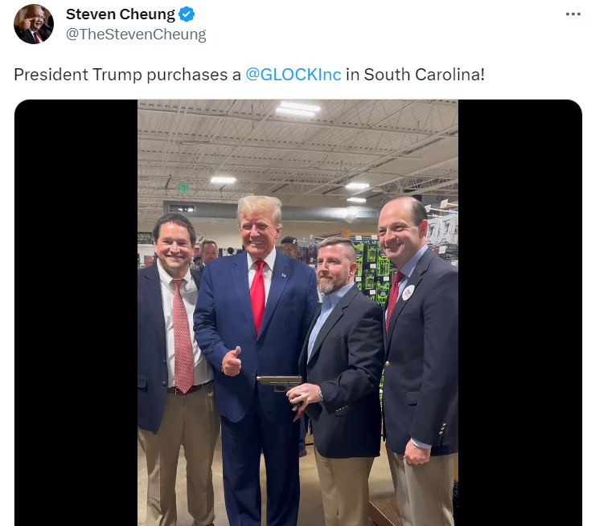Viewport: 595px width, 526px height.
Task: Open Steven Cheung's profile avatar
Action: point(34,24)
